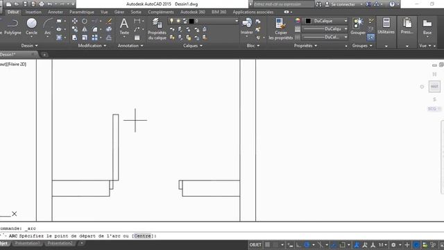The height and width of the screenshot is (250, 444).
Task: Toggle grid display in status bar
Action: point(267,244)
